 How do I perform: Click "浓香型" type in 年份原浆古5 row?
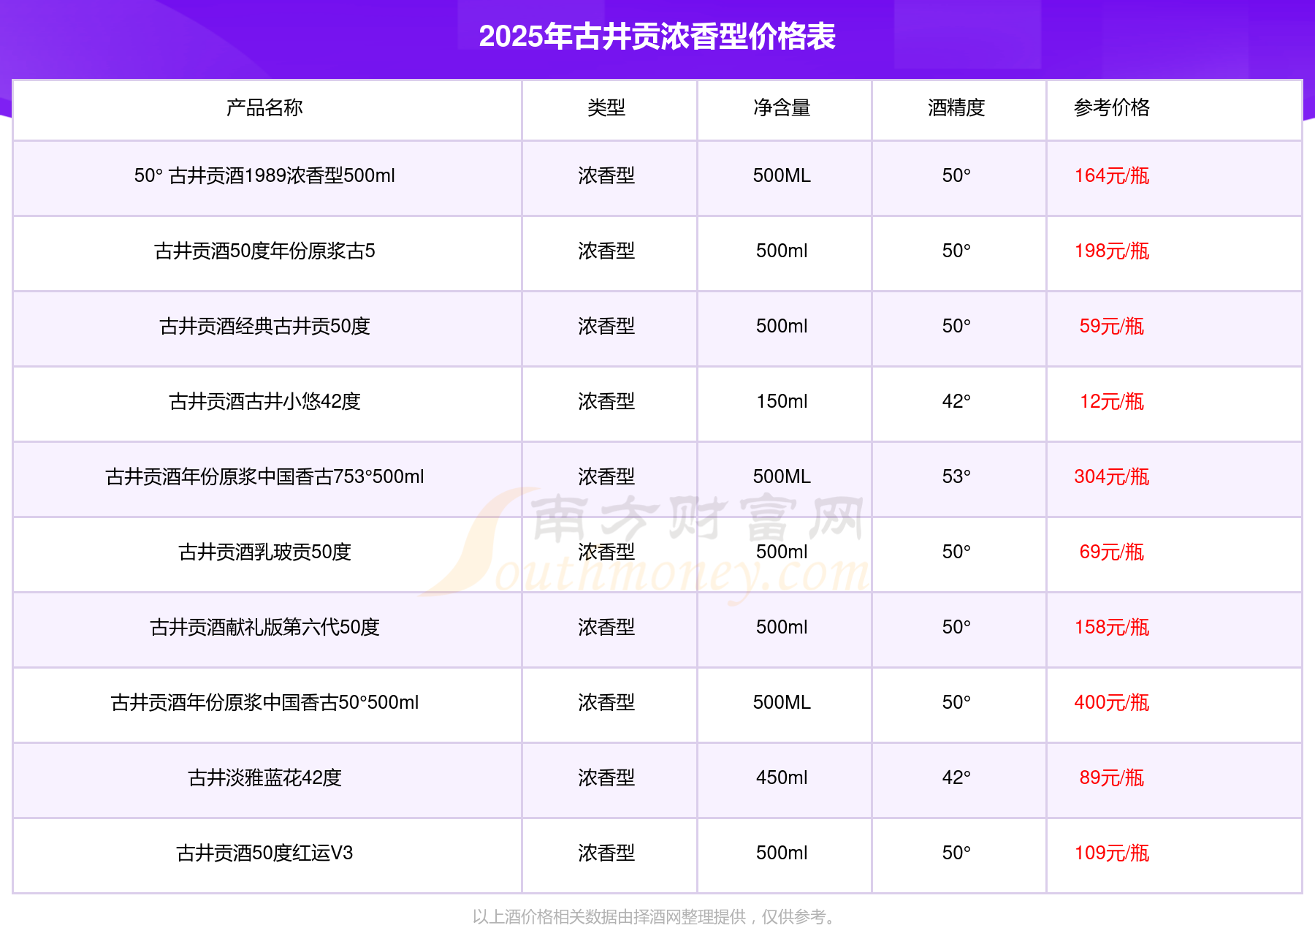coord(606,251)
